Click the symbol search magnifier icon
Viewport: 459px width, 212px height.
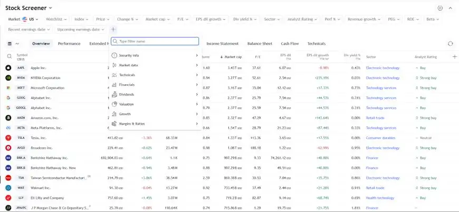[x=9, y=57]
